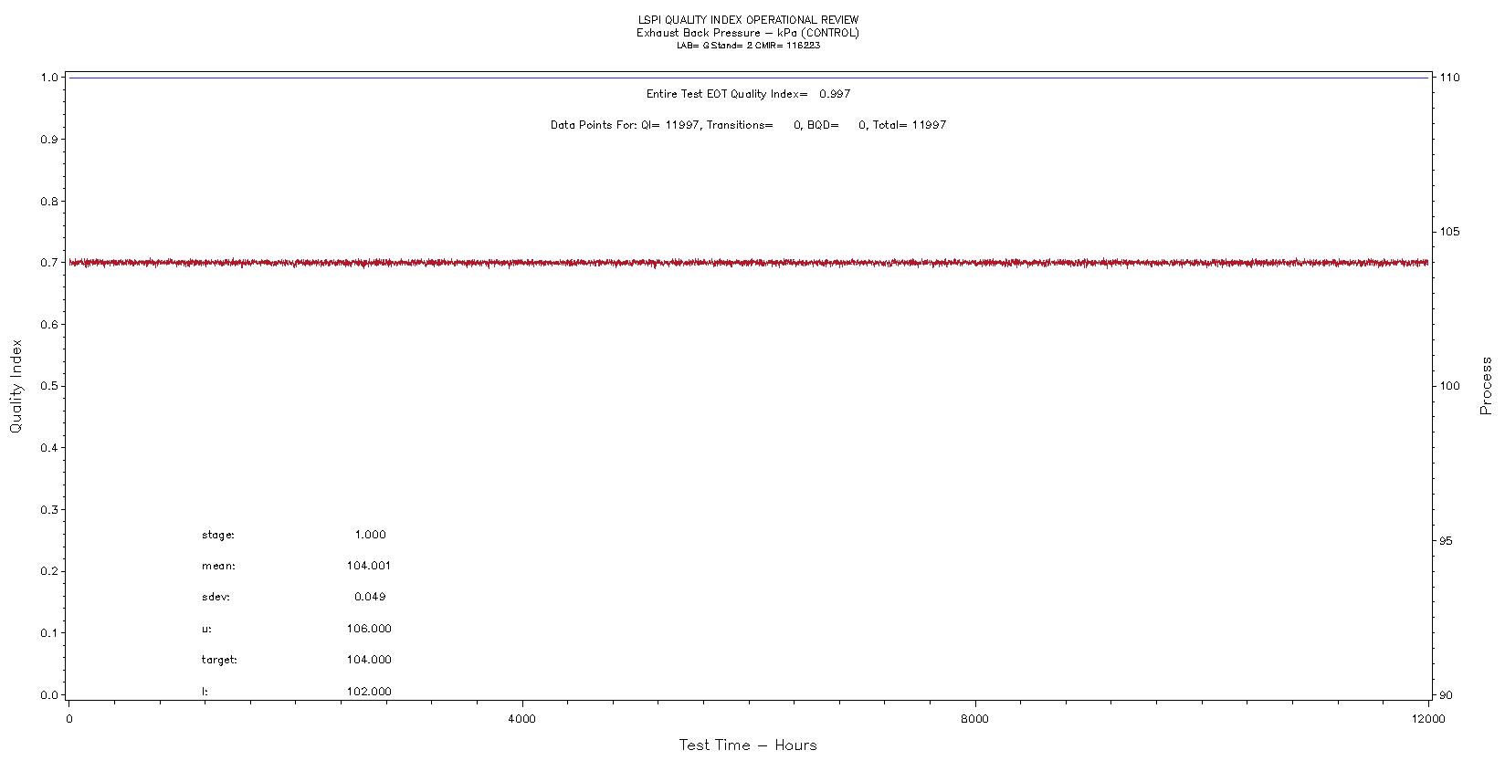Screen dimensions: 1505x771
Task: Click the 12000 tick on the time axis
Action: (1427, 719)
